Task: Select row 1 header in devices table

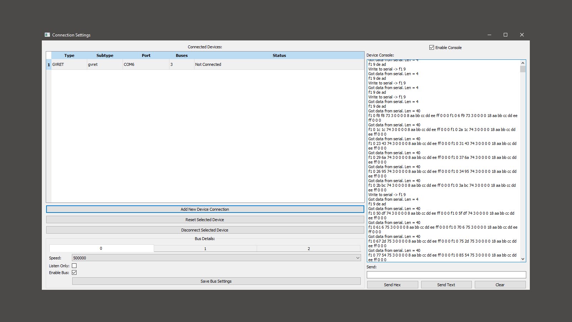Action: (49, 64)
